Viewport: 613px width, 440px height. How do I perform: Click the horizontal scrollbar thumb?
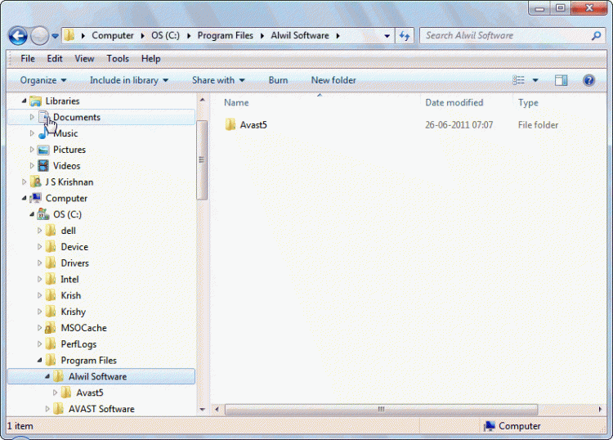coord(381,410)
